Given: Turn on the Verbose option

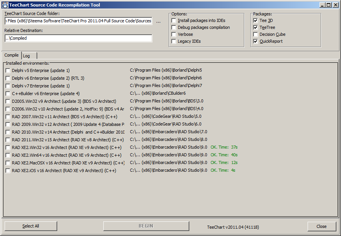Looking at the screenshot, I should pyautogui.click(x=174, y=35).
